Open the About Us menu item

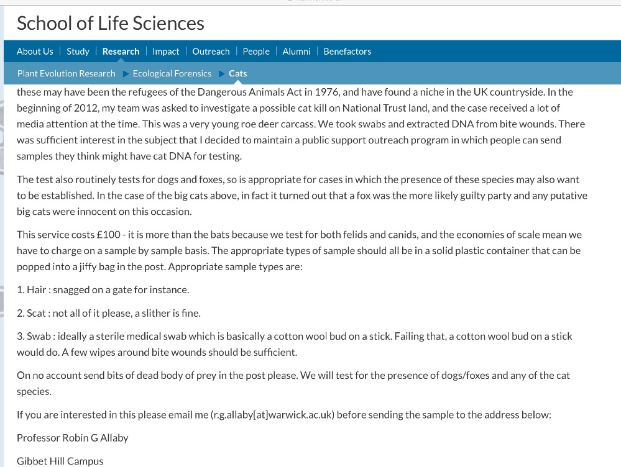tap(35, 51)
